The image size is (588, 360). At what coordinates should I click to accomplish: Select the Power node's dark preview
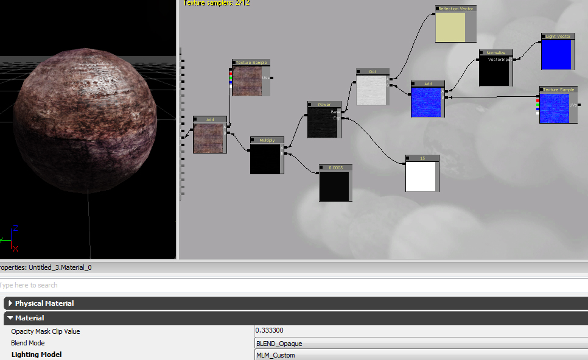323,122
